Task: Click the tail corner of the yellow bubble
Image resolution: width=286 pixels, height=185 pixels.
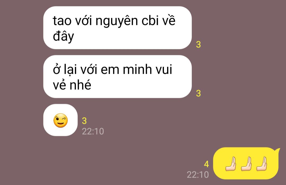Action: pyautogui.click(x=278, y=150)
